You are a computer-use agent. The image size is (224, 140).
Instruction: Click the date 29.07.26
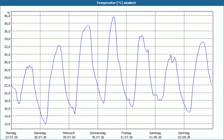pos(69,137)
